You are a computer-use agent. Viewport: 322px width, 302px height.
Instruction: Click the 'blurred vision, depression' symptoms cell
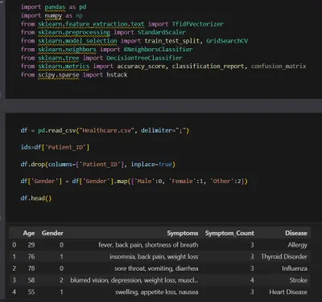pos(134,280)
